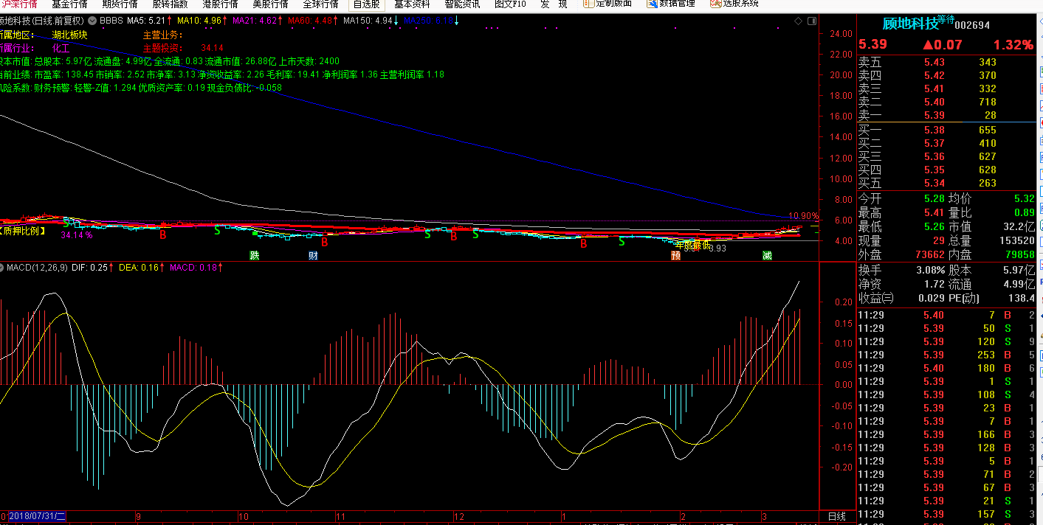Open the 基本资料 tab
This screenshot has width=1043, height=525.
click(412, 4)
